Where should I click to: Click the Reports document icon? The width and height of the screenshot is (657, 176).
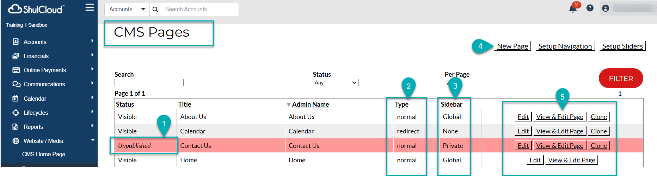click(15, 127)
